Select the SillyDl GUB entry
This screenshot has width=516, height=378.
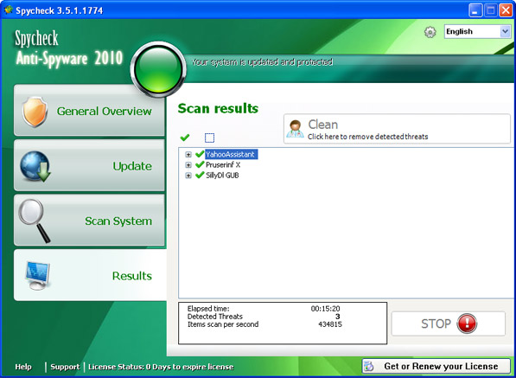[x=222, y=176]
